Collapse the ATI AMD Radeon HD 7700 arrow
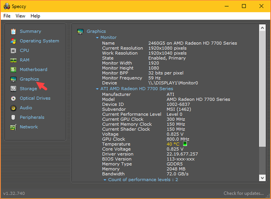This screenshot has height=199, width=271. coord(97,89)
